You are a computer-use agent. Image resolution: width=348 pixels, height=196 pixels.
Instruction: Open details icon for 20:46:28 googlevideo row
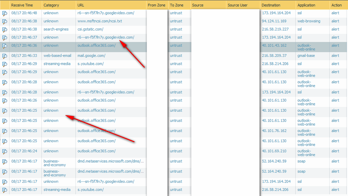5,93
